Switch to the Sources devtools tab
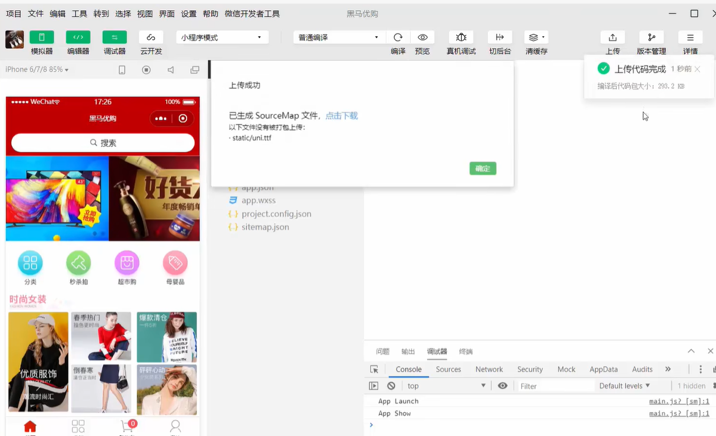The width and height of the screenshot is (716, 436). 449,369
